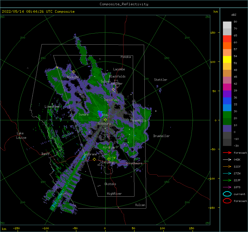248x232 pixels.
Task: Pick the bright red swatch in dBZ scale
Action: pyautogui.click(x=227, y=39)
